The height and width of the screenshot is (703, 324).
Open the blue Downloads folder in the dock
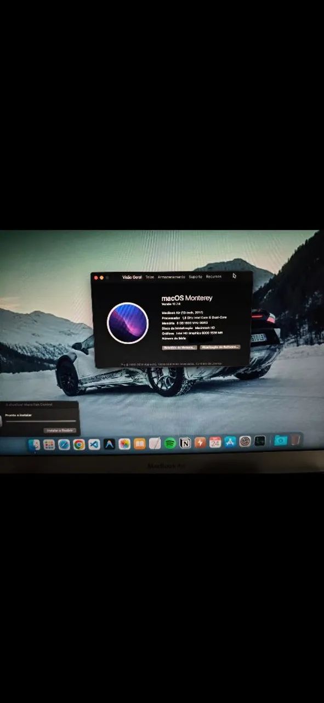[x=281, y=440]
